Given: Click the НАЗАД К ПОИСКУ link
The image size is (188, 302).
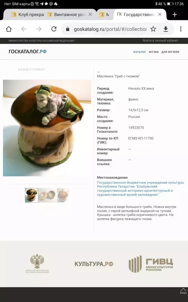Looking at the screenshot, I should 31,69.
